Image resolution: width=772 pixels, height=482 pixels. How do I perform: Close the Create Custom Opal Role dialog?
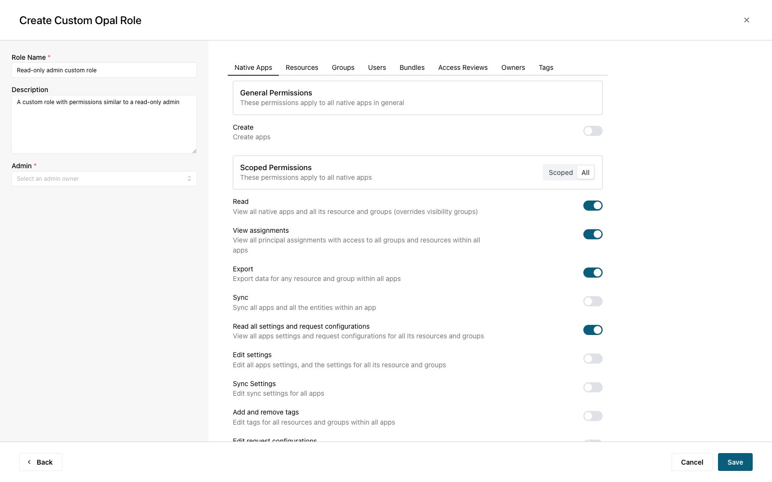pyautogui.click(x=746, y=20)
